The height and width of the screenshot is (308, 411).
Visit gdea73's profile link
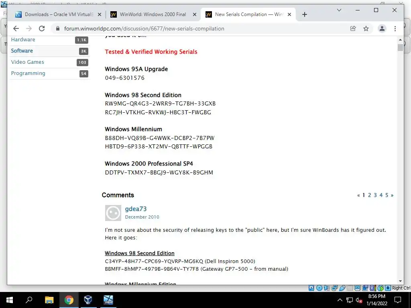(136, 209)
